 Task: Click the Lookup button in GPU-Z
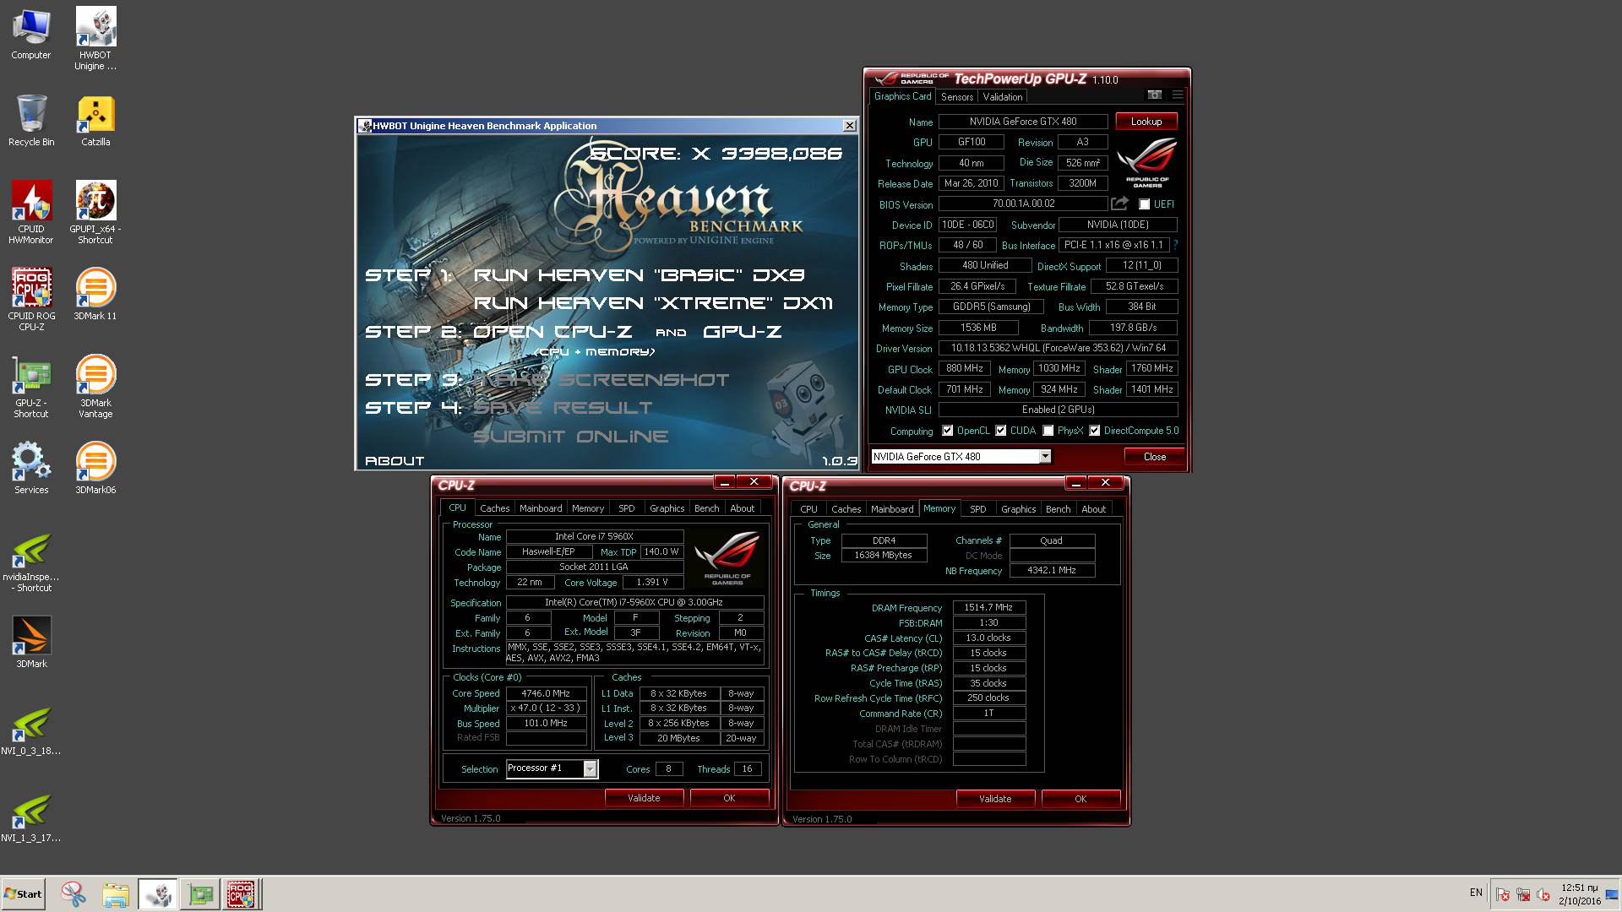(x=1146, y=122)
